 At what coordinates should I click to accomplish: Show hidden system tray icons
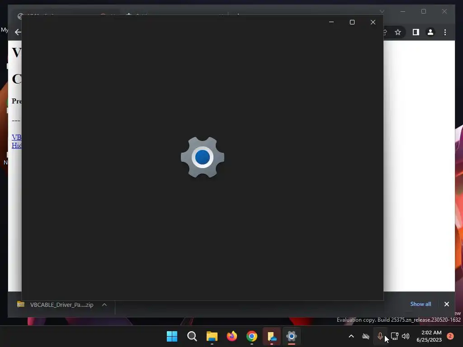351,336
